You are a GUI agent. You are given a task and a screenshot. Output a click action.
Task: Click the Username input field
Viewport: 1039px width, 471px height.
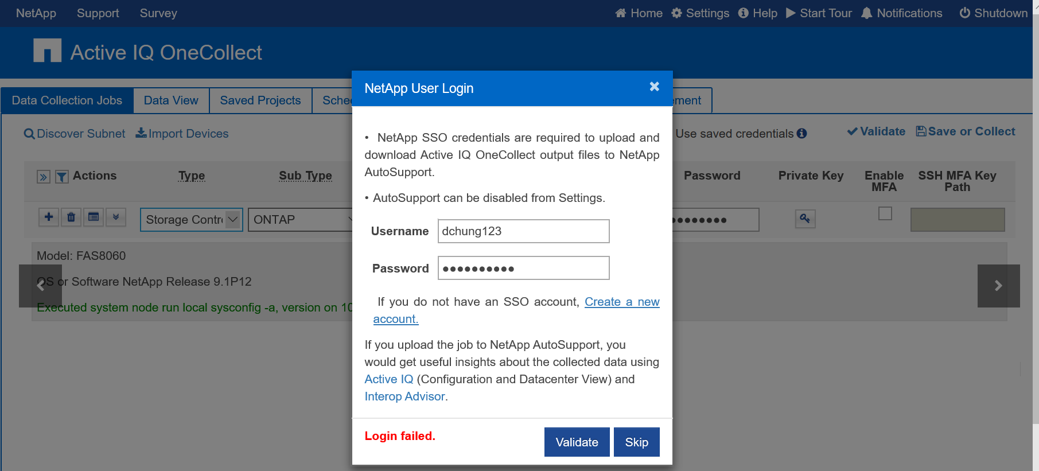523,231
